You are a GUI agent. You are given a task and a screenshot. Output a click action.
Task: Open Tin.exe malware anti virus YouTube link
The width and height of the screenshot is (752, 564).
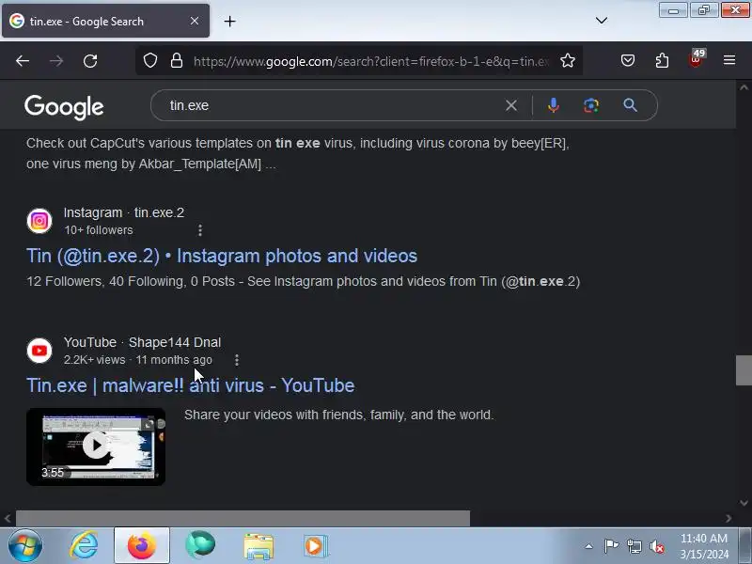(x=191, y=385)
